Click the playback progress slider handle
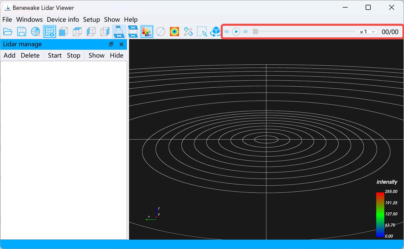The width and height of the screenshot is (404, 249). pyautogui.click(x=256, y=32)
